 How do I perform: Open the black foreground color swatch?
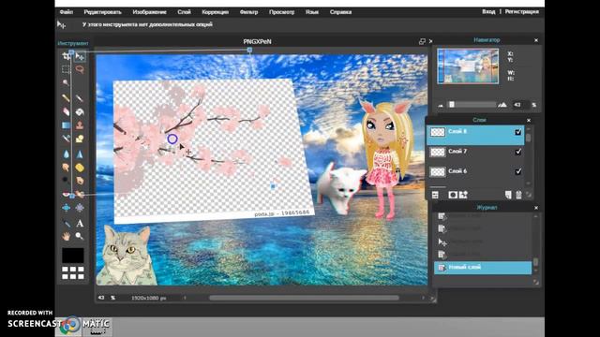point(73,256)
